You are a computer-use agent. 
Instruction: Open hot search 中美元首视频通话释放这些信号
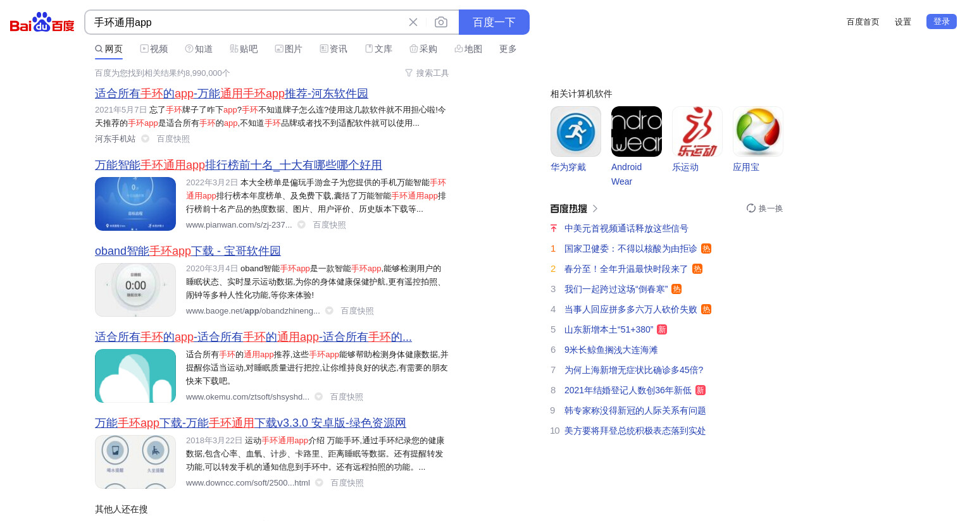(626, 229)
